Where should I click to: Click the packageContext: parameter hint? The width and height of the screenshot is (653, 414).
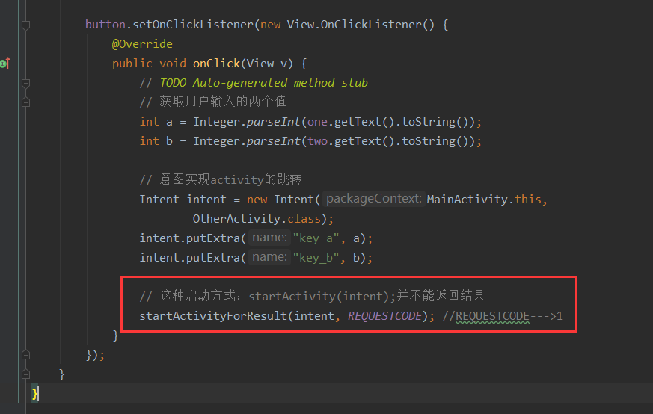coord(373,199)
